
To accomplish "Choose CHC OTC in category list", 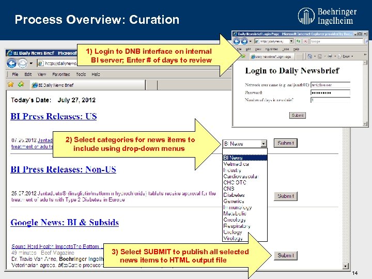I will (245, 182).
